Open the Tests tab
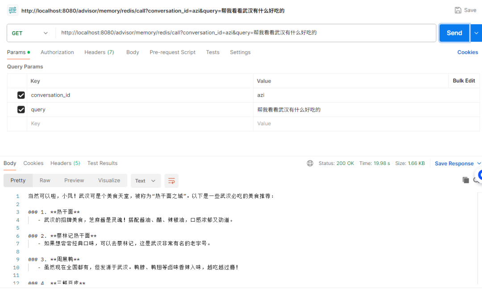This screenshot has width=482, height=297. [x=213, y=52]
